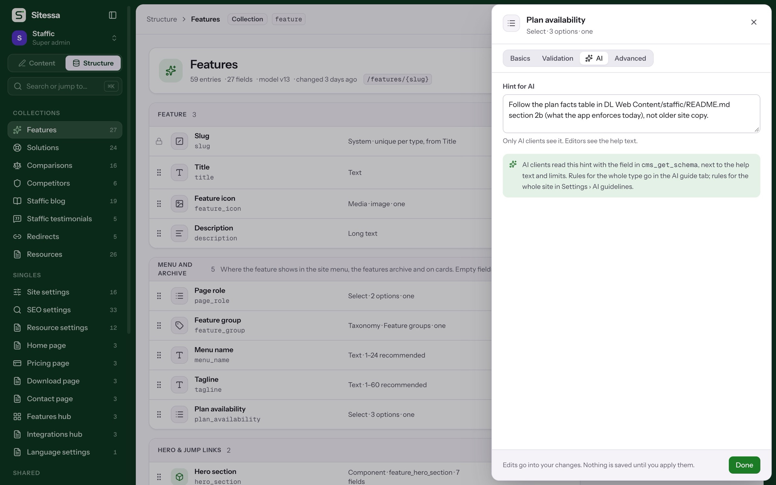Open the Comparisons collection
776x485 pixels.
pos(65,166)
